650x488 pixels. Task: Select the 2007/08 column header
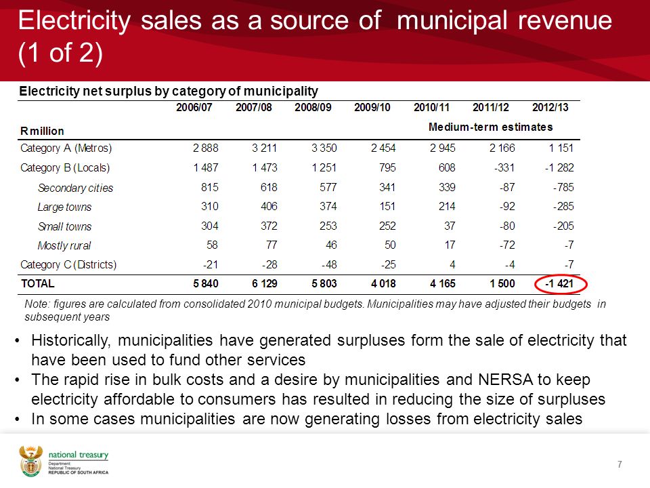pyautogui.click(x=254, y=108)
